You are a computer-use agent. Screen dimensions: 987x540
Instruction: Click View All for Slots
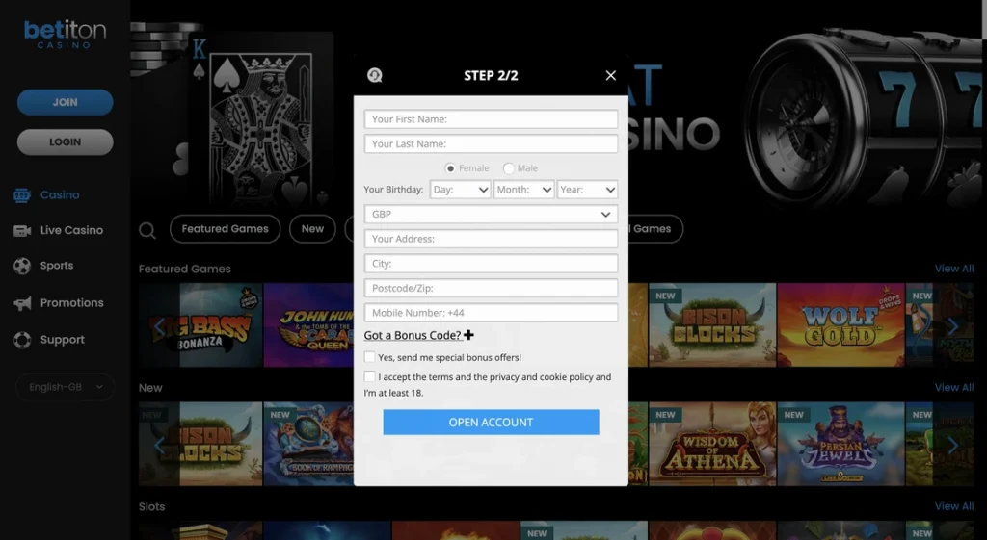[954, 506]
